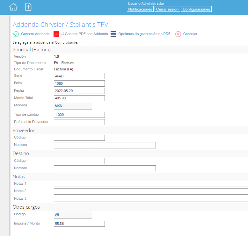Click the Monto Total field
Screen dimensions: 248x236
tap(79, 98)
